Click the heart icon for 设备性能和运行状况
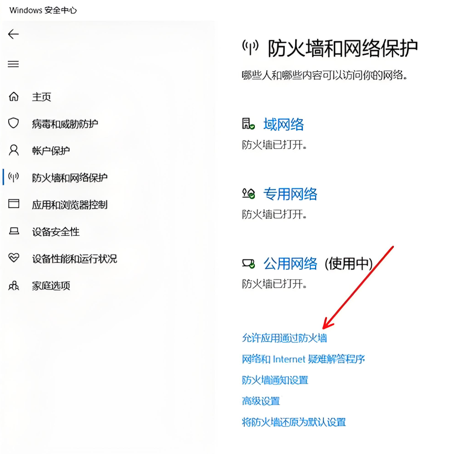This screenshot has height=454, width=476. coord(14,258)
